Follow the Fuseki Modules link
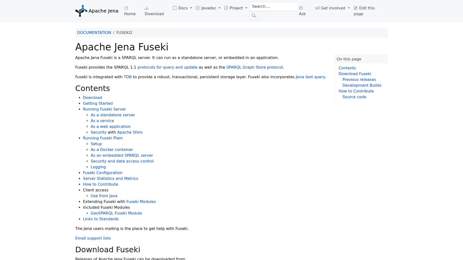The image size is (463, 260). click(141, 202)
